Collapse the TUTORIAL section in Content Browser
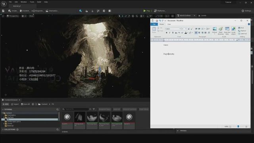The width and height of the screenshot is (254, 143). [x=3, y=110]
